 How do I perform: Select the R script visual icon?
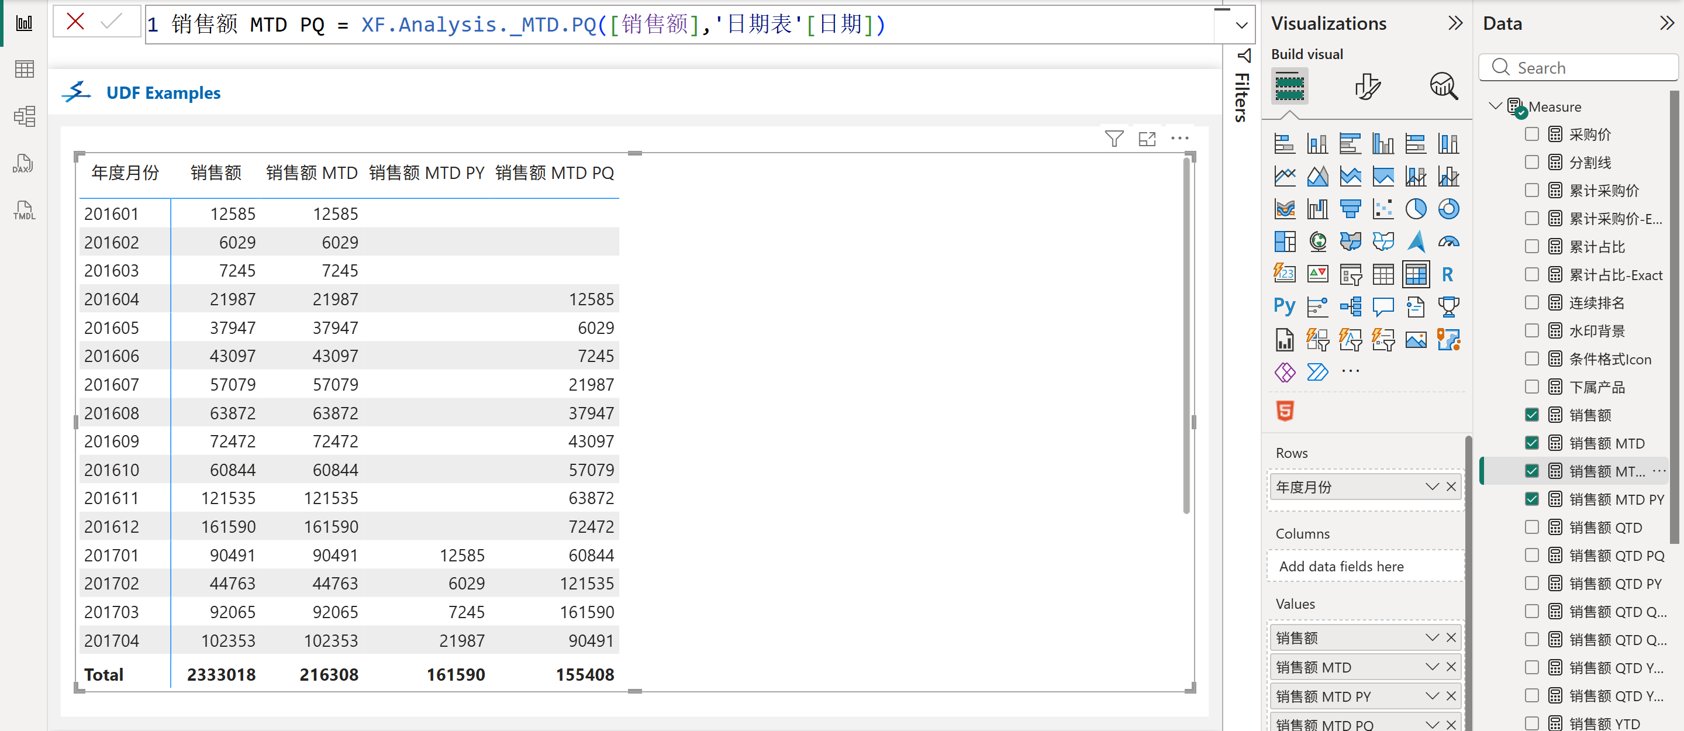tap(1447, 274)
